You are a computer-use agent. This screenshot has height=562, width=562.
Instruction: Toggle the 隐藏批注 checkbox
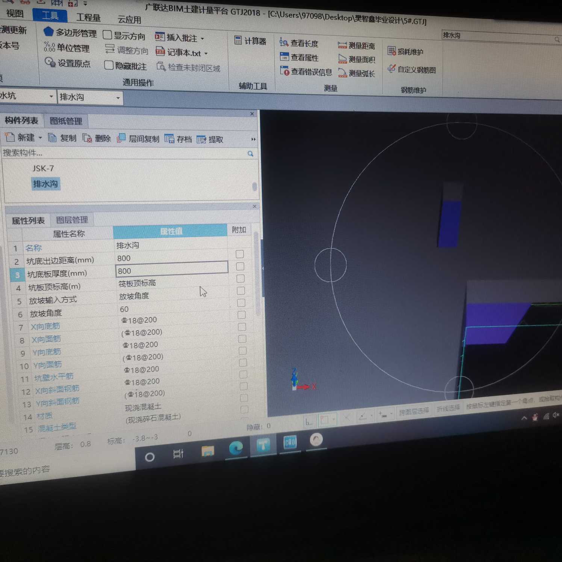[x=109, y=65]
